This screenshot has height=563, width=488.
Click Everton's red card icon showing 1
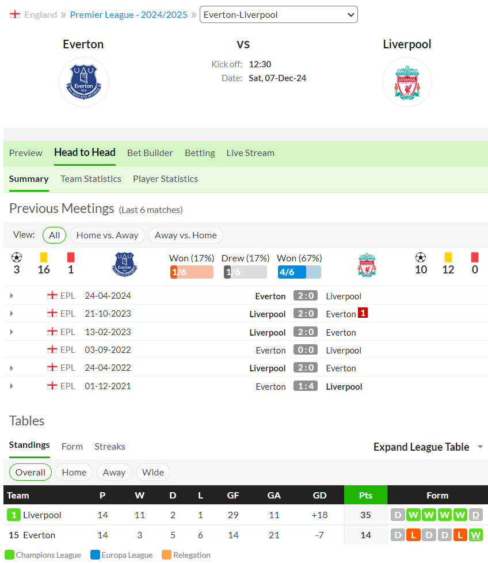71,257
